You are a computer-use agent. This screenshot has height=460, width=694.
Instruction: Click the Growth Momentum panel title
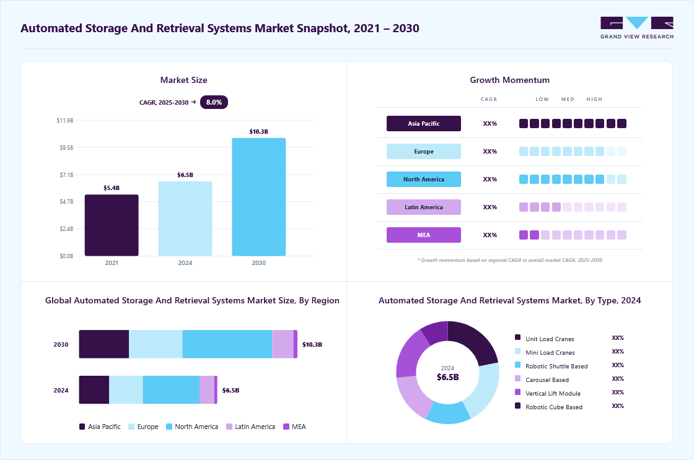coord(509,80)
